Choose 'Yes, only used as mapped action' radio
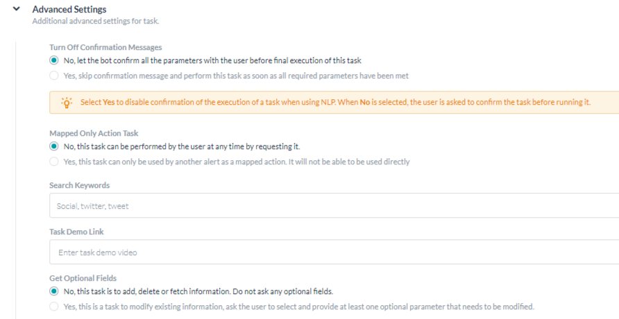The height and width of the screenshot is (319, 619). pyautogui.click(x=54, y=162)
